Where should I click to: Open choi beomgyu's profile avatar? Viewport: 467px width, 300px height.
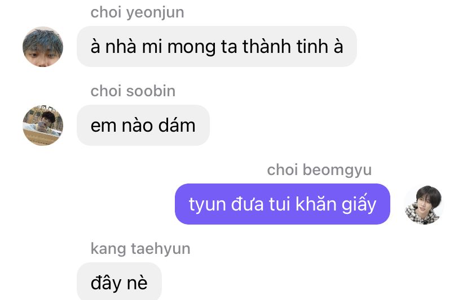point(424,204)
